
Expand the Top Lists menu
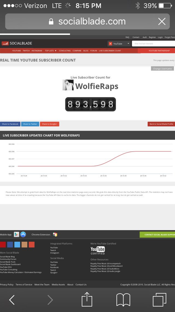pos(51,51)
